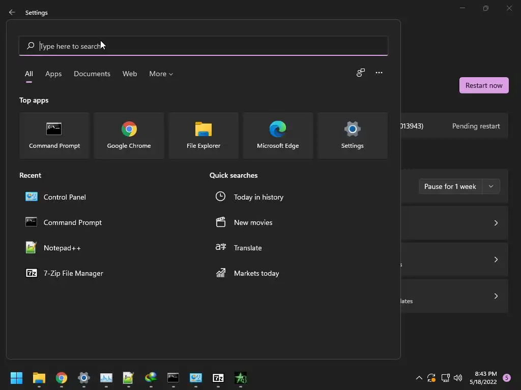Open the volume speaker tray icon
This screenshot has width=521, height=390.
click(x=458, y=378)
